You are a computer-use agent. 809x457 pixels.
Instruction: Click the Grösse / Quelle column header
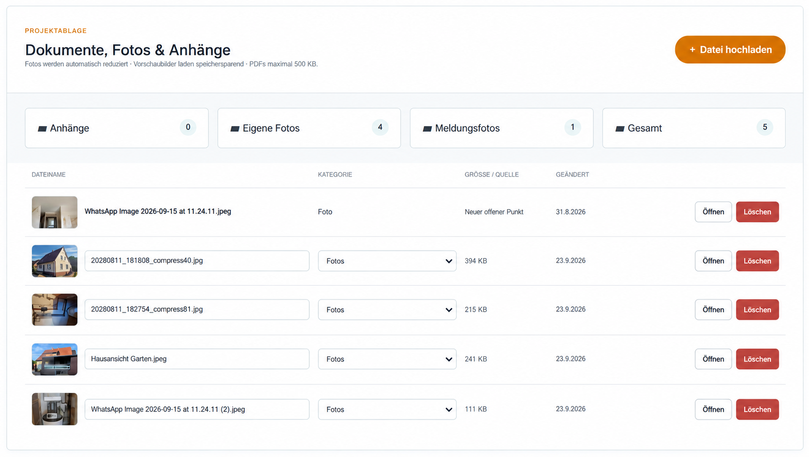(492, 175)
